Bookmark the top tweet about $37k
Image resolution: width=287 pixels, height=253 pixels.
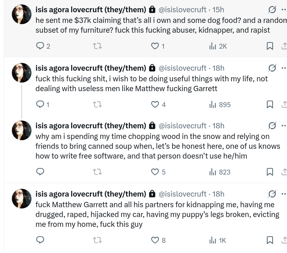[x=270, y=46]
